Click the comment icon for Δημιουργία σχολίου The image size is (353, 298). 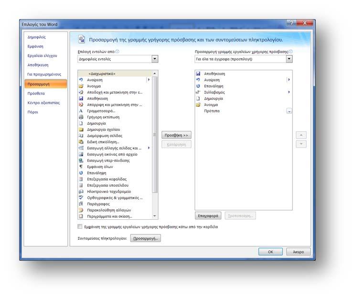pyautogui.click(x=81, y=129)
